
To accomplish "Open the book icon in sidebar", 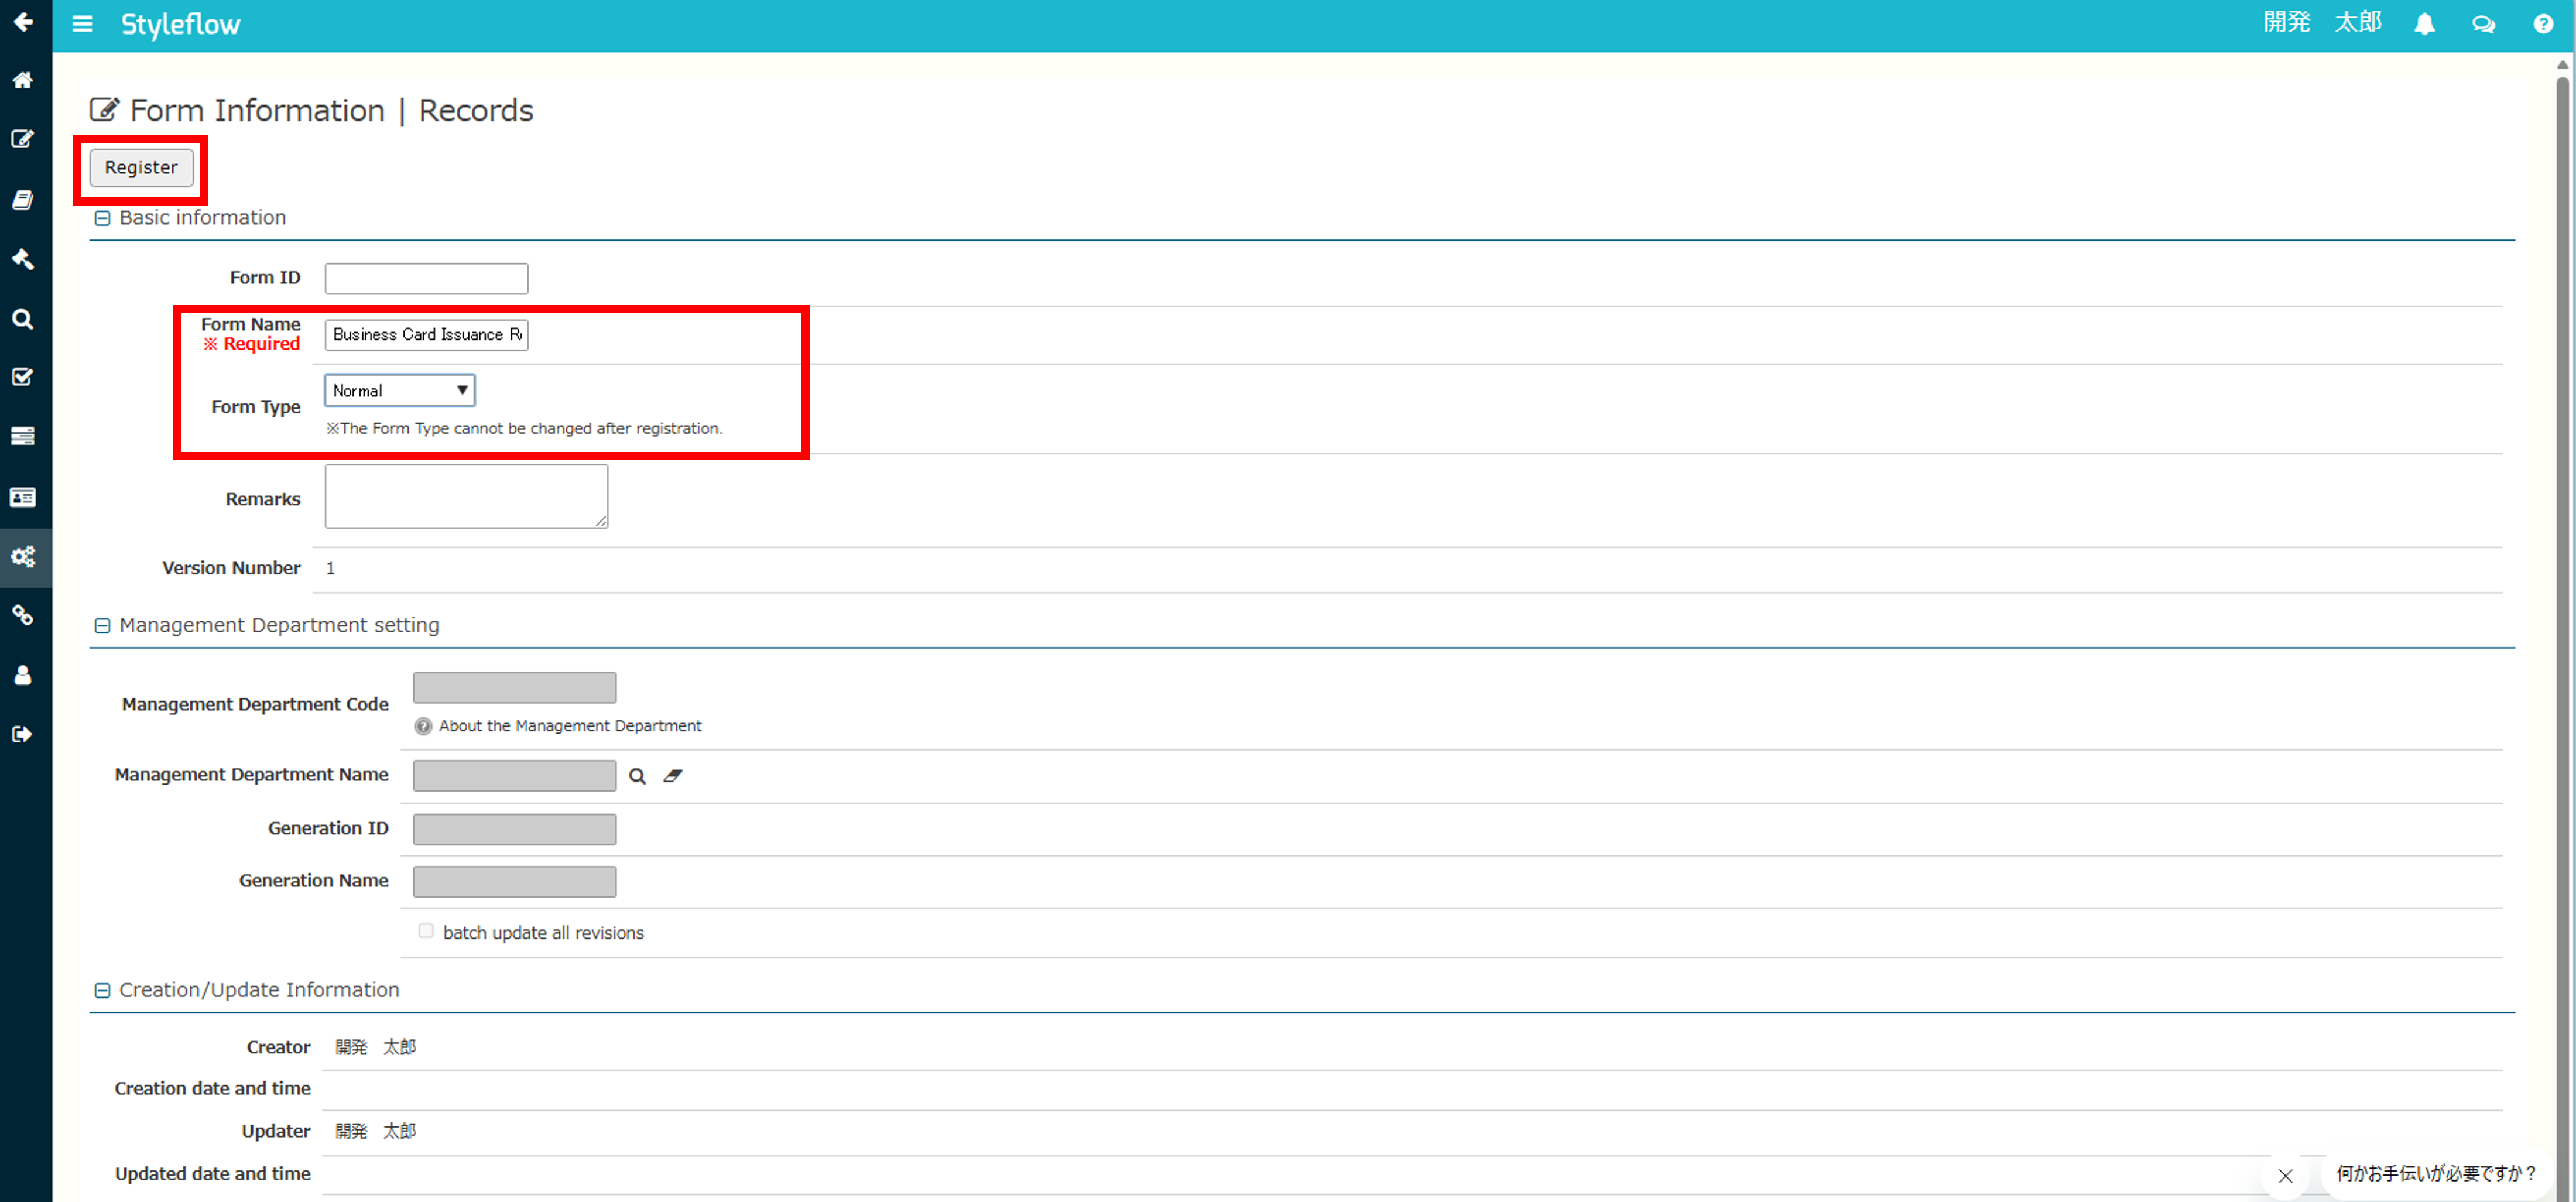I will pos(23,199).
